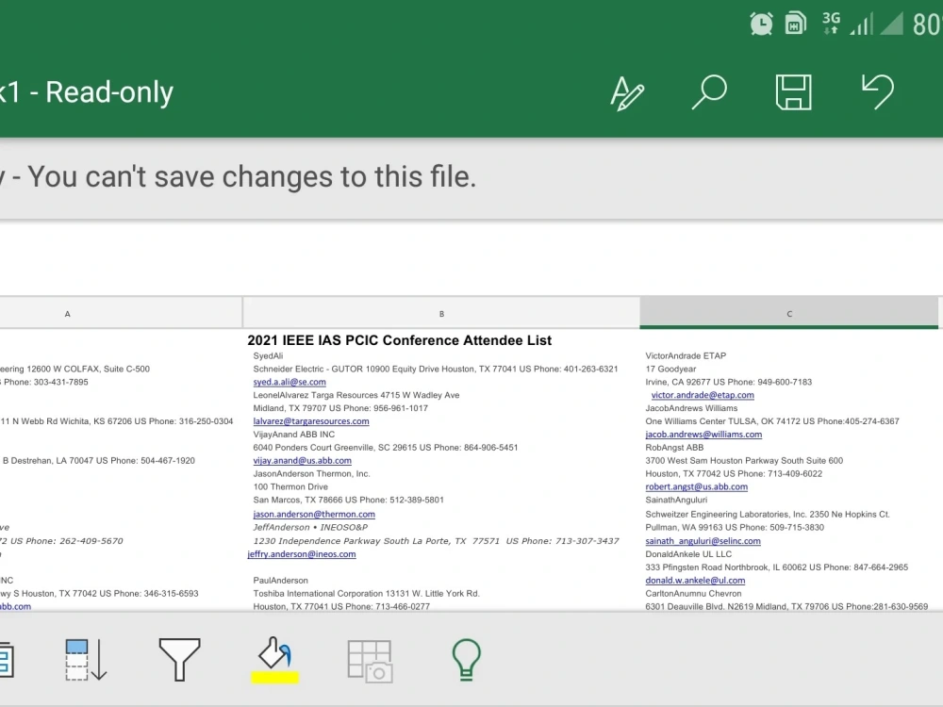Select column C header
Viewport: 943px width, 707px height.
click(x=789, y=313)
